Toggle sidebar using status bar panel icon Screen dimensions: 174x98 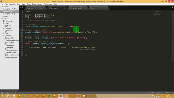click(2, 93)
